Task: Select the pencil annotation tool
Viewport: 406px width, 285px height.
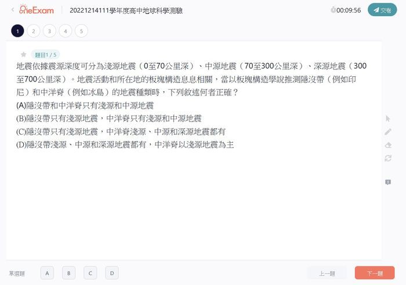Action: tap(388, 132)
